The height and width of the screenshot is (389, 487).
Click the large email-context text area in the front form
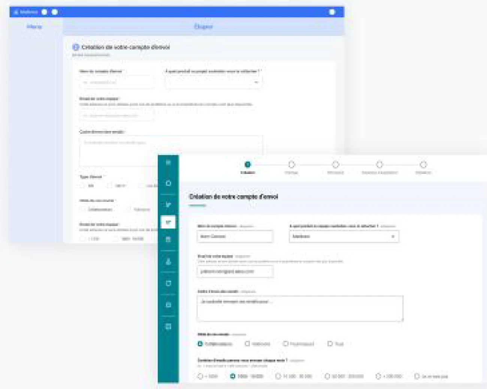click(x=300, y=308)
